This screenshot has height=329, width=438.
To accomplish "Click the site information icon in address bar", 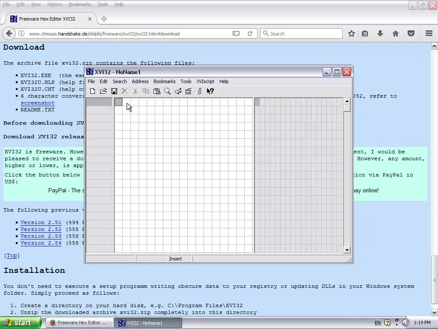I will [x=21, y=33].
